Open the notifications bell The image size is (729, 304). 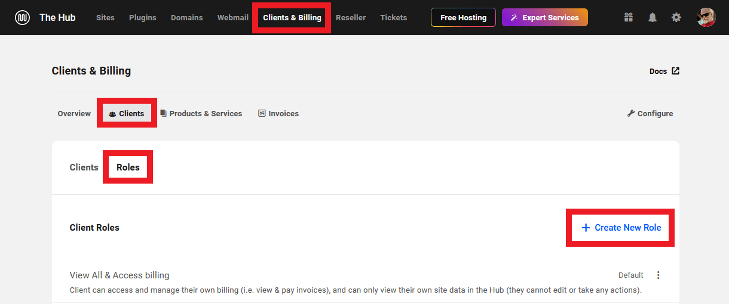pos(653,18)
